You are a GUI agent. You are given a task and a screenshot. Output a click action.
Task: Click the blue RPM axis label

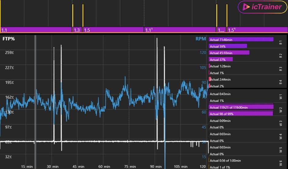point(201,39)
